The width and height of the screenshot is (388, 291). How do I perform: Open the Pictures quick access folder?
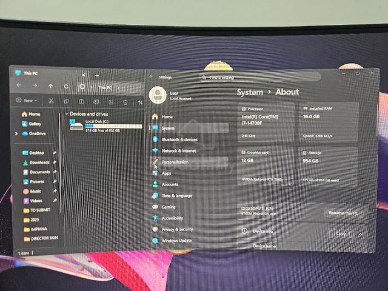(34, 182)
